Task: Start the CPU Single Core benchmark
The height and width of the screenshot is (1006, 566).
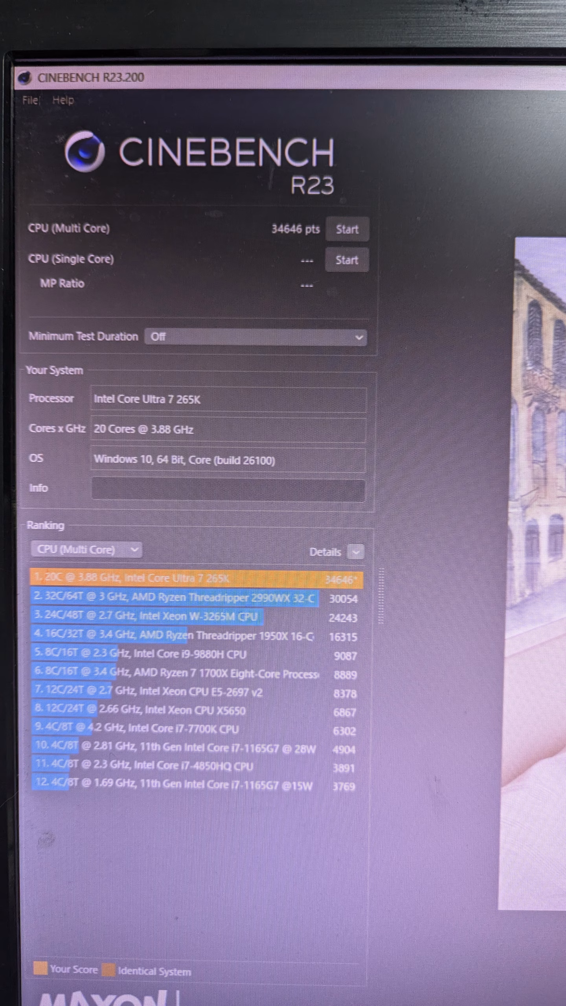Action: tap(347, 260)
